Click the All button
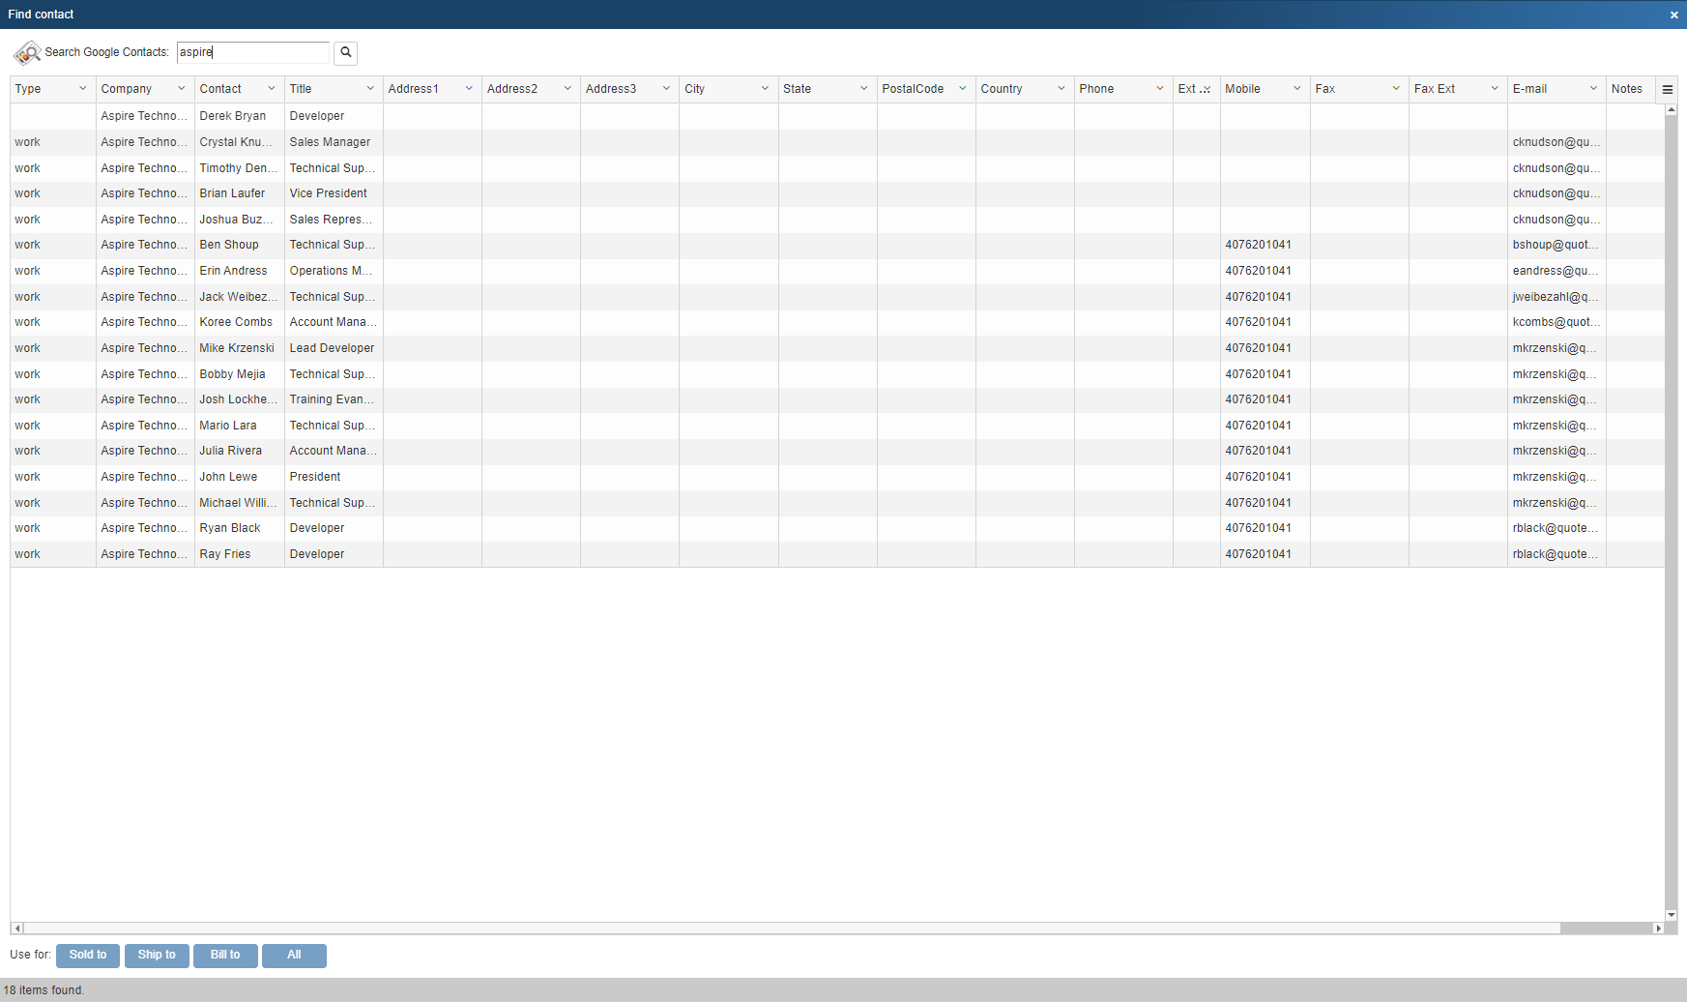Image resolution: width=1687 pixels, height=1002 pixels. tap(294, 956)
